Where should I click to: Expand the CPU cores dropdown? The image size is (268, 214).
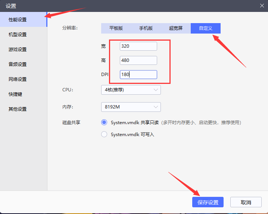point(131,90)
